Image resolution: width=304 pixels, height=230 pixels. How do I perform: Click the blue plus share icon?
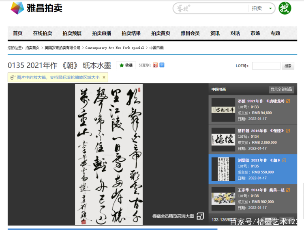[162, 65]
